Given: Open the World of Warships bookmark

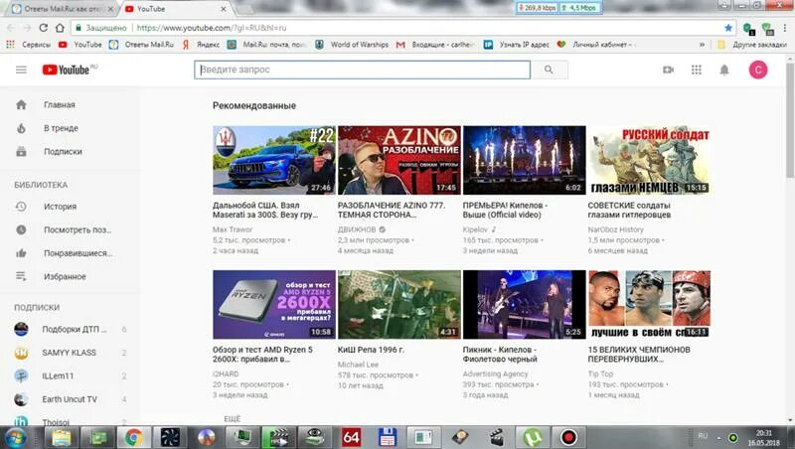Looking at the screenshot, I should 352,45.
